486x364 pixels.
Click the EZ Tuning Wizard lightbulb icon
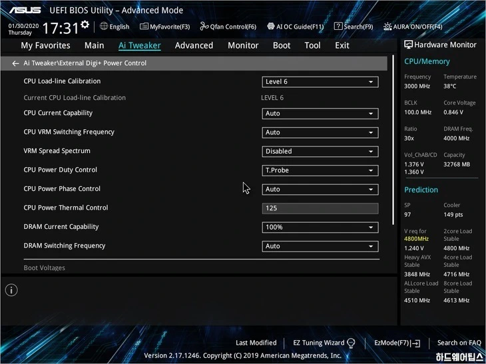pos(351,343)
